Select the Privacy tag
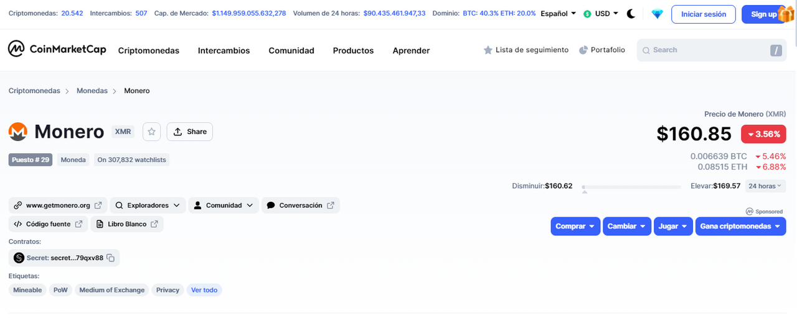The width and height of the screenshot is (797, 321). pyautogui.click(x=167, y=290)
